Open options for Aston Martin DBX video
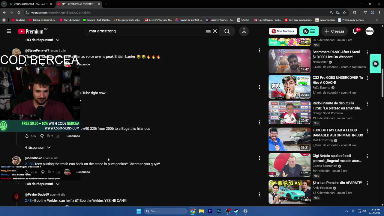This screenshot has height=216, width=384. point(367,131)
